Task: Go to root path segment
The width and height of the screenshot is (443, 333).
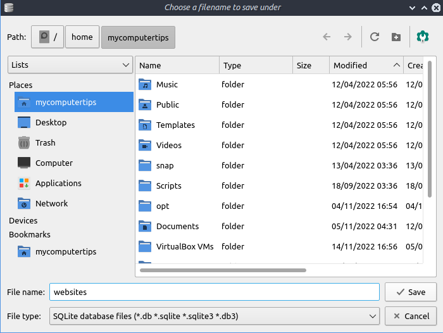Action: click(47, 37)
